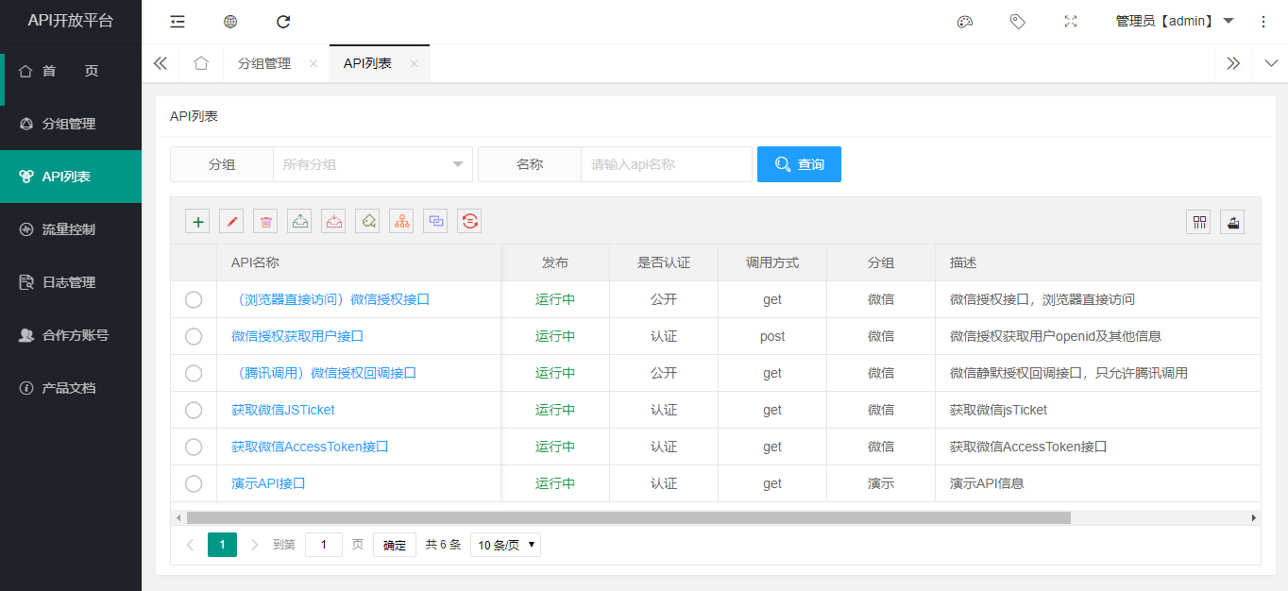Click the green plus add API icon
1288x591 pixels.
click(197, 221)
